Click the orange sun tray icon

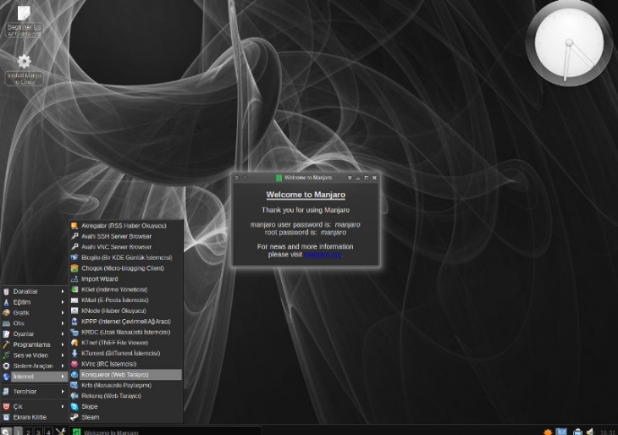tap(548, 432)
